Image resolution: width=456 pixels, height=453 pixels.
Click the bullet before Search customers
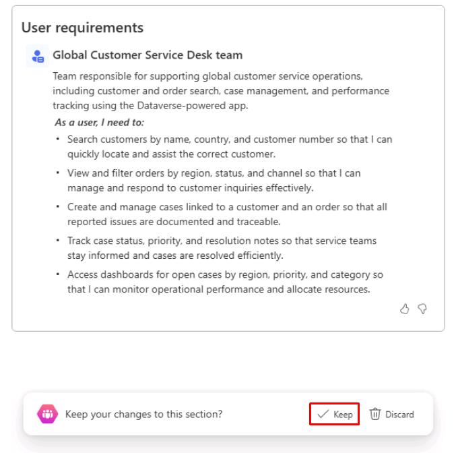pyautogui.click(x=57, y=139)
